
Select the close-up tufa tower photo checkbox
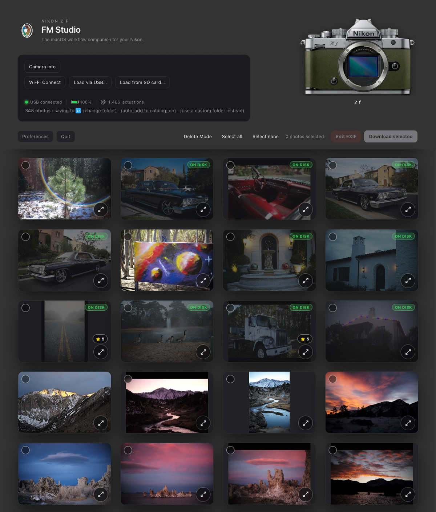click(x=230, y=450)
